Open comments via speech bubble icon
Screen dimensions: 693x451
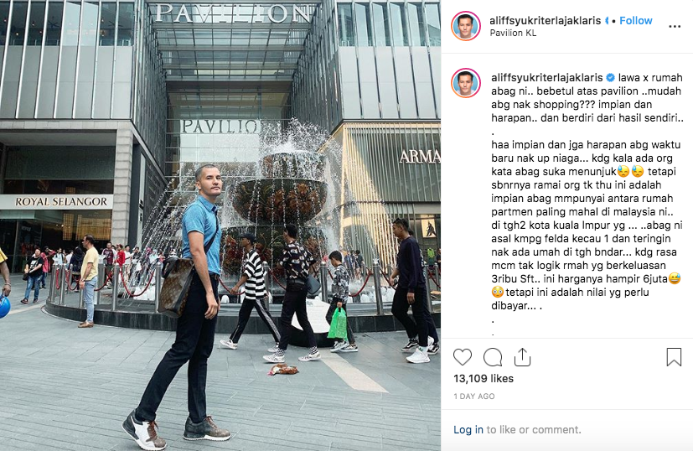493,357
